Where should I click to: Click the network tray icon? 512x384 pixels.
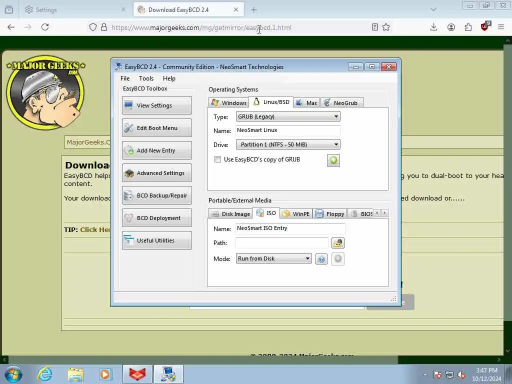(x=449, y=375)
